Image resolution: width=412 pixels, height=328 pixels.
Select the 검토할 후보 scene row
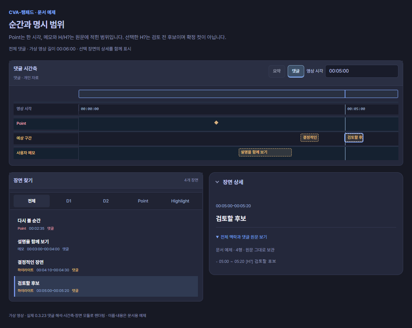coord(106,286)
